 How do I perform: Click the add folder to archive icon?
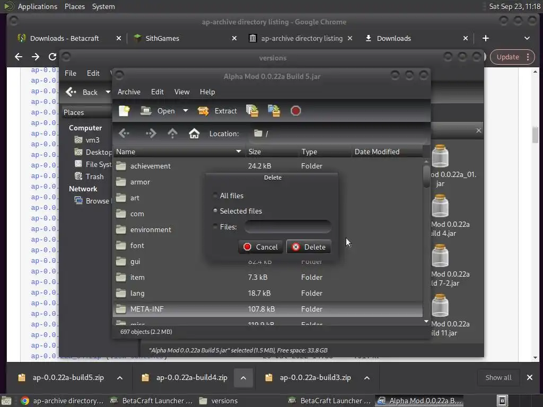click(x=274, y=111)
